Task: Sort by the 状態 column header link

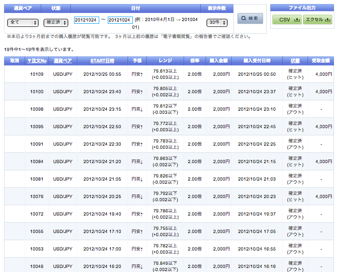Action: coord(295,60)
